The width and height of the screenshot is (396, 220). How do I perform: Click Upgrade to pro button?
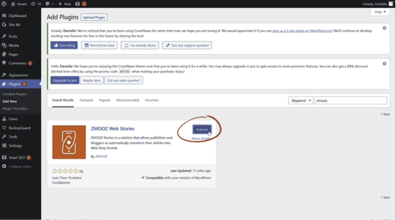coord(65,80)
